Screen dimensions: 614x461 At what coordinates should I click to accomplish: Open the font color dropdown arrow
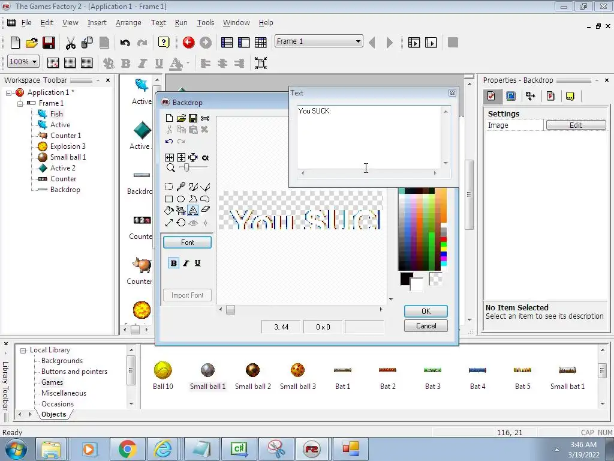(x=188, y=62)
